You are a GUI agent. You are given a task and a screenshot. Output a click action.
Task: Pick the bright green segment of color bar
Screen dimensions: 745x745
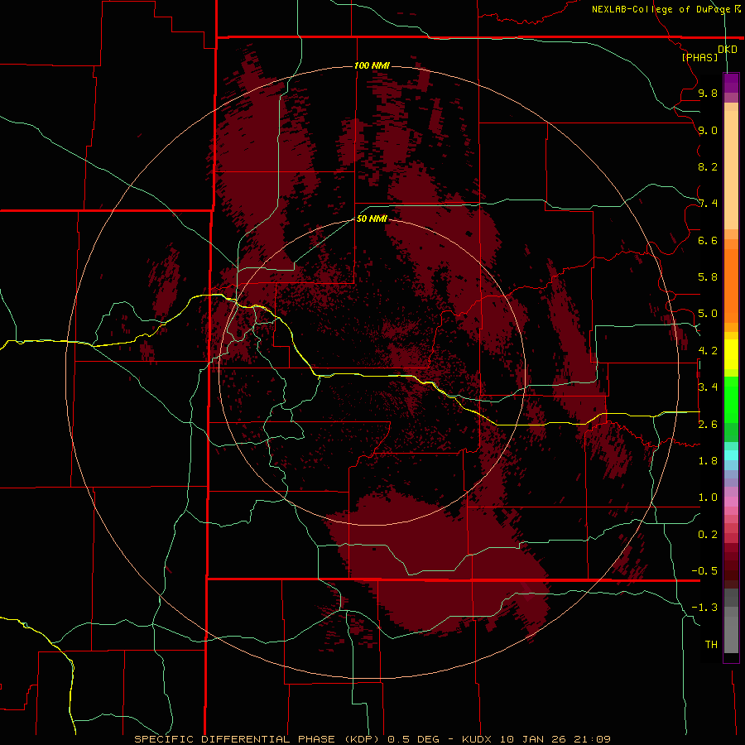pos(731,400)
